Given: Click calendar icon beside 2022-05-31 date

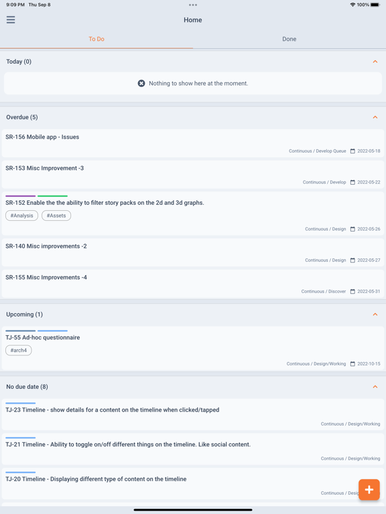Looking at the screenshot, I should pyautogui.click(x=352, y=291).
